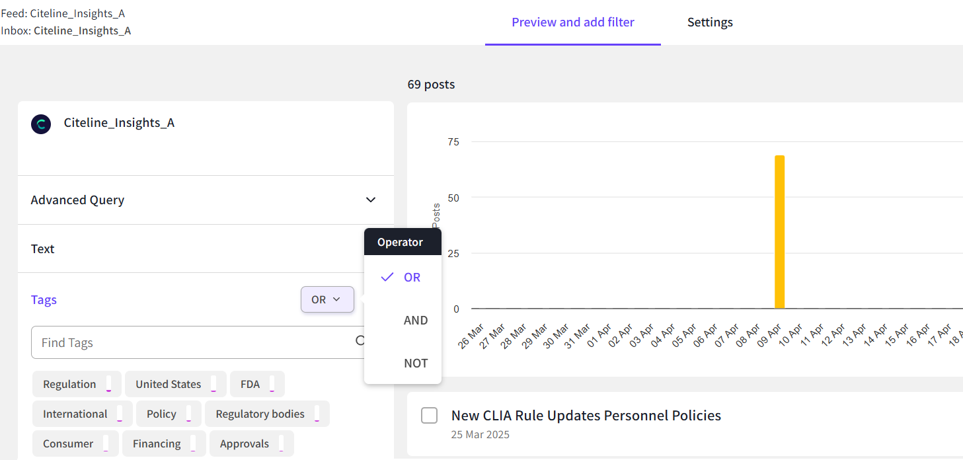Image resolution: width=963 pixels, height=460 pixels.
Task: Open the New CLIA Rule Updates post title
Action: (586, 416)
